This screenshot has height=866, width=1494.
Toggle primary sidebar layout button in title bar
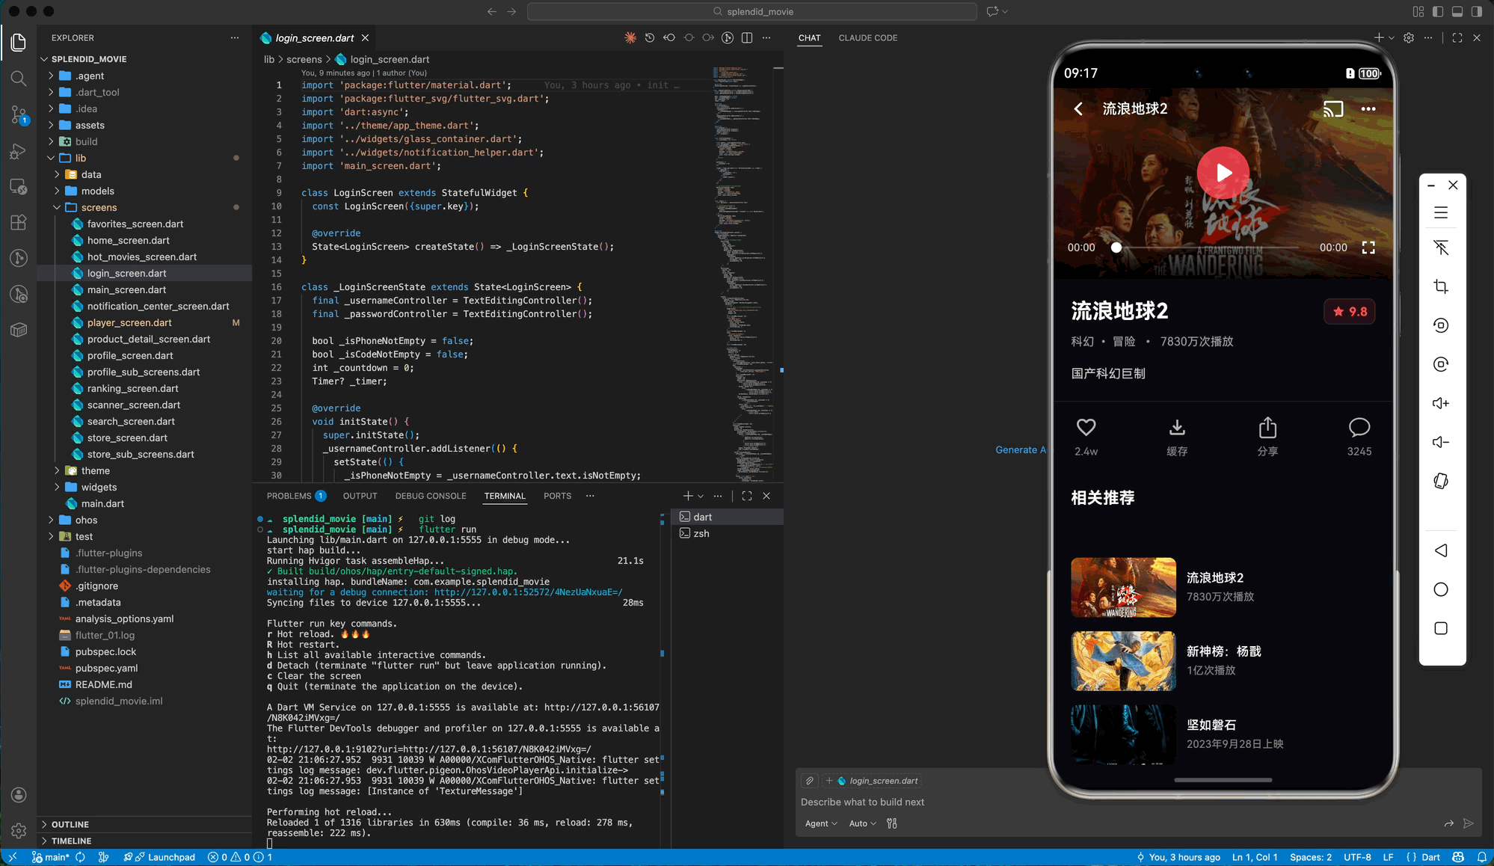pyautogui.click(x=1437, y=11)
